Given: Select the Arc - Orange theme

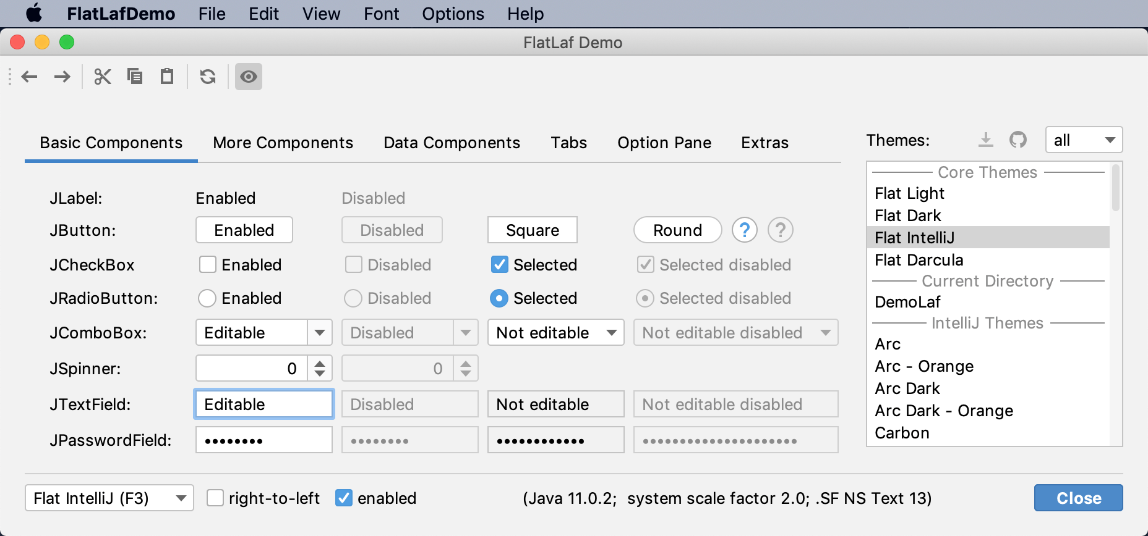Looking at the screenshot, I should pyautogui.click(x=988, y=366).
